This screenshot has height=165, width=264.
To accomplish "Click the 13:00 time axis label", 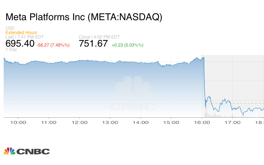I will tap(110, 122).
